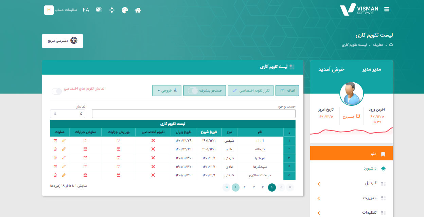The image size is (424, 217).
Task: Edit the داروخانه سالاری row with the pencil icon
Action: pos(64,175)
